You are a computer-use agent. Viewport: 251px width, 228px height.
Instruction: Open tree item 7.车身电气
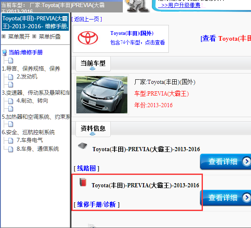coord(29,140)
